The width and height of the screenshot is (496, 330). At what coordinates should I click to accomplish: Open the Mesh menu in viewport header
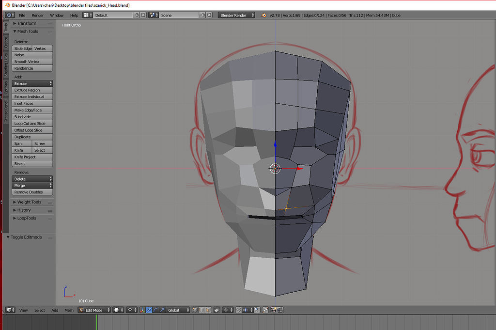pyautogui.click(x=69, y=310)
